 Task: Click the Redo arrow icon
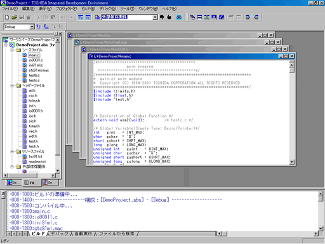coord(70,17)
